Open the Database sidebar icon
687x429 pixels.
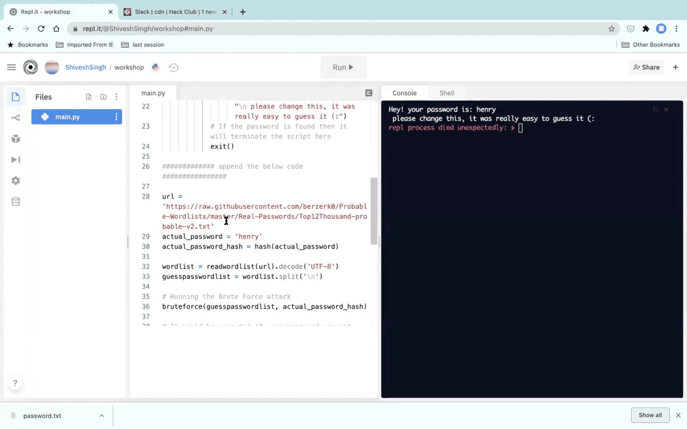[16, 202]
